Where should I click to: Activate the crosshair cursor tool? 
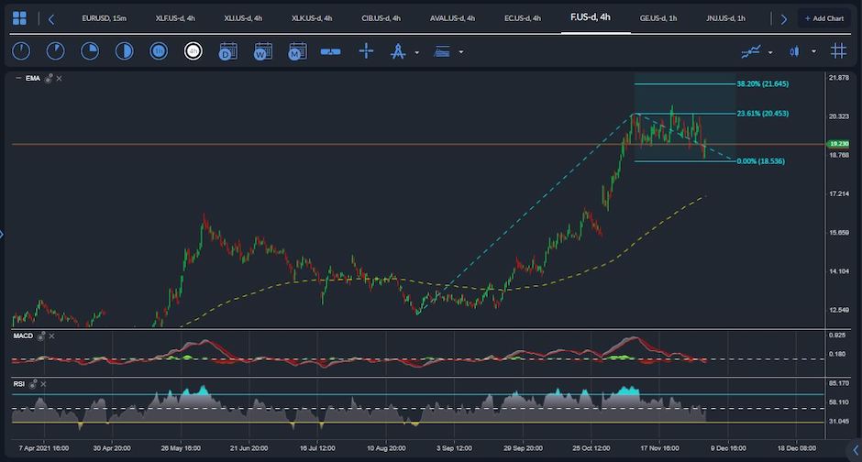click(366, 51)
